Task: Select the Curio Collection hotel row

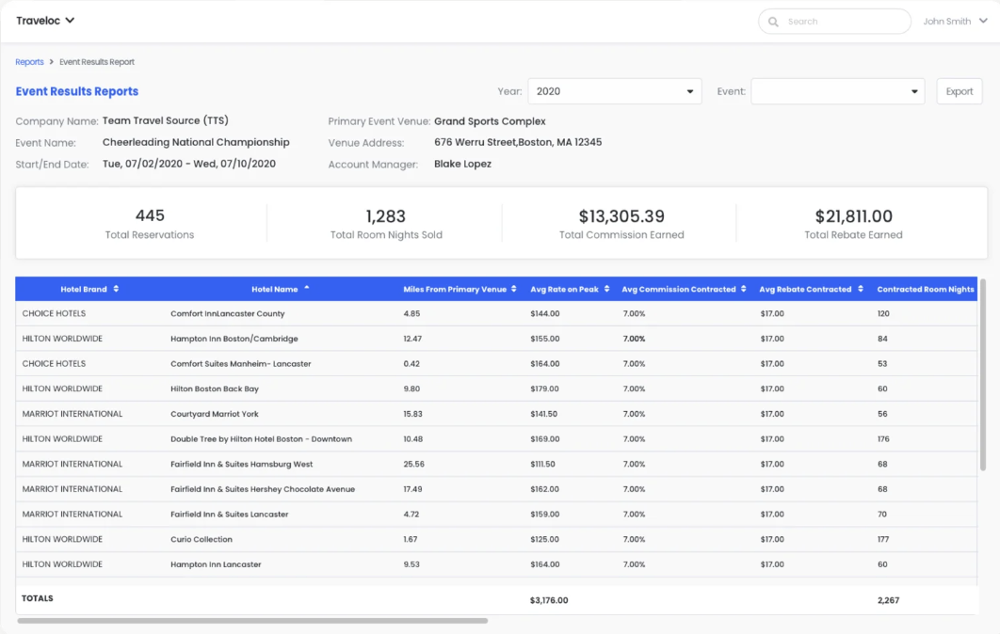Action: [202, 540]
